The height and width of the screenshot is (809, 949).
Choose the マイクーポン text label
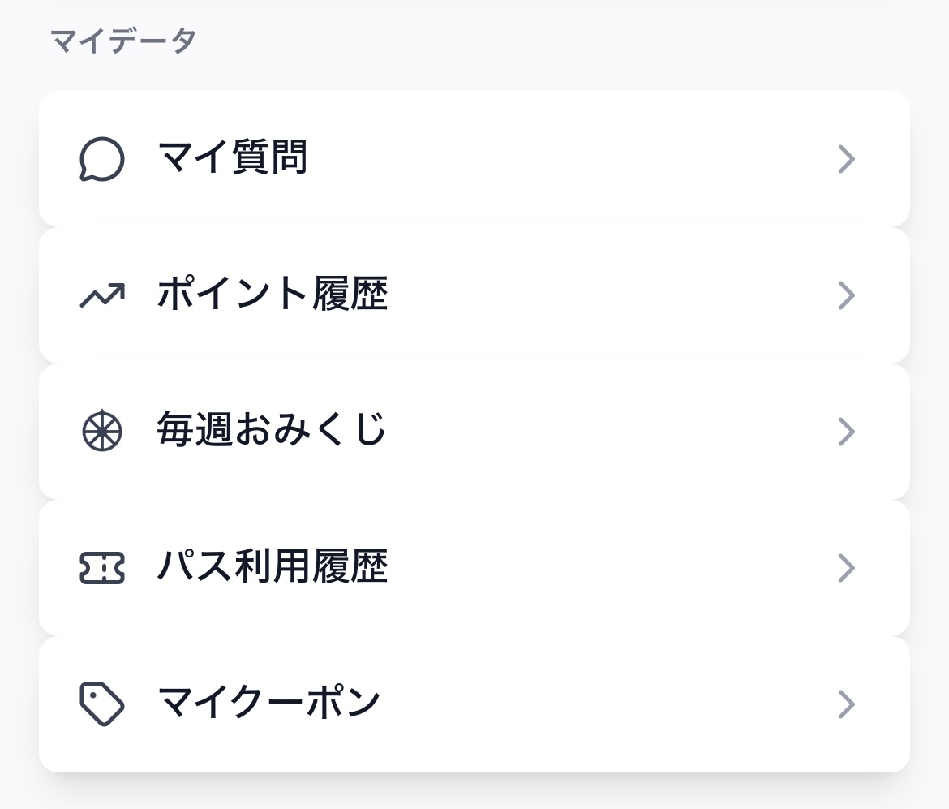point(268,703)
